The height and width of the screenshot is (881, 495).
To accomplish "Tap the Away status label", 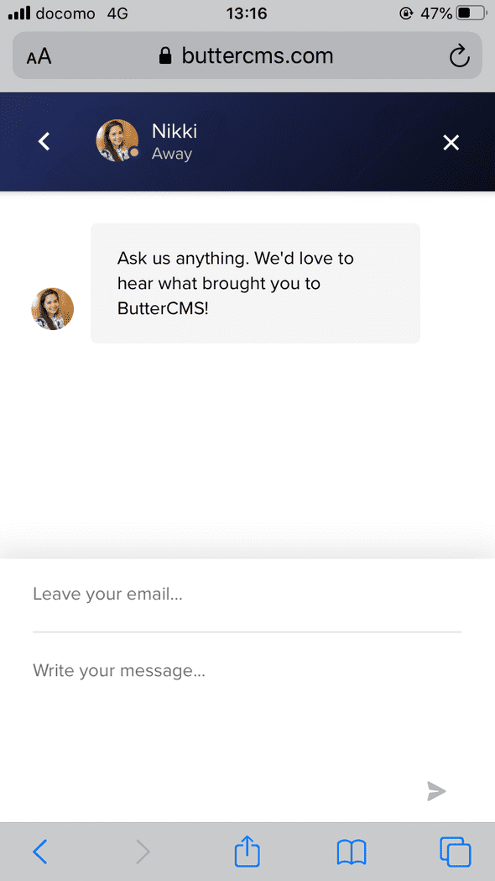I will [172, 154].
